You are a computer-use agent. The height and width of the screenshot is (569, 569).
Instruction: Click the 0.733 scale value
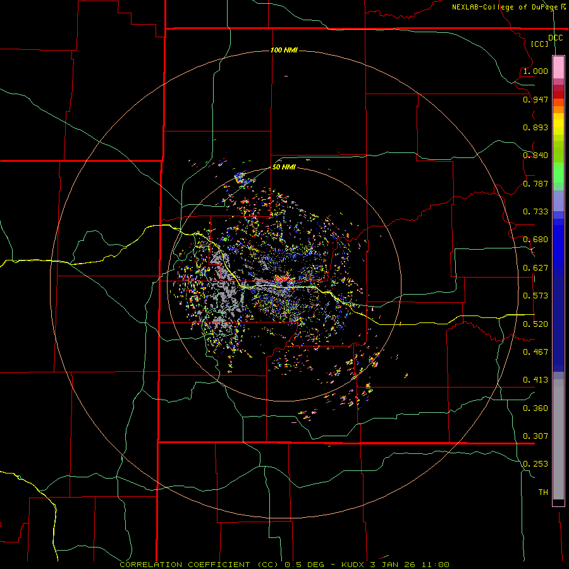tap(535, 212)
